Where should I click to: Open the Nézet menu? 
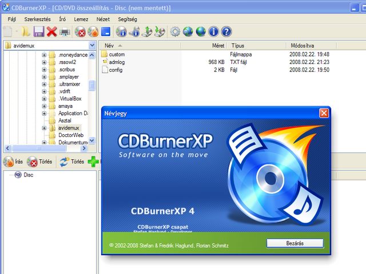(103, 19)
